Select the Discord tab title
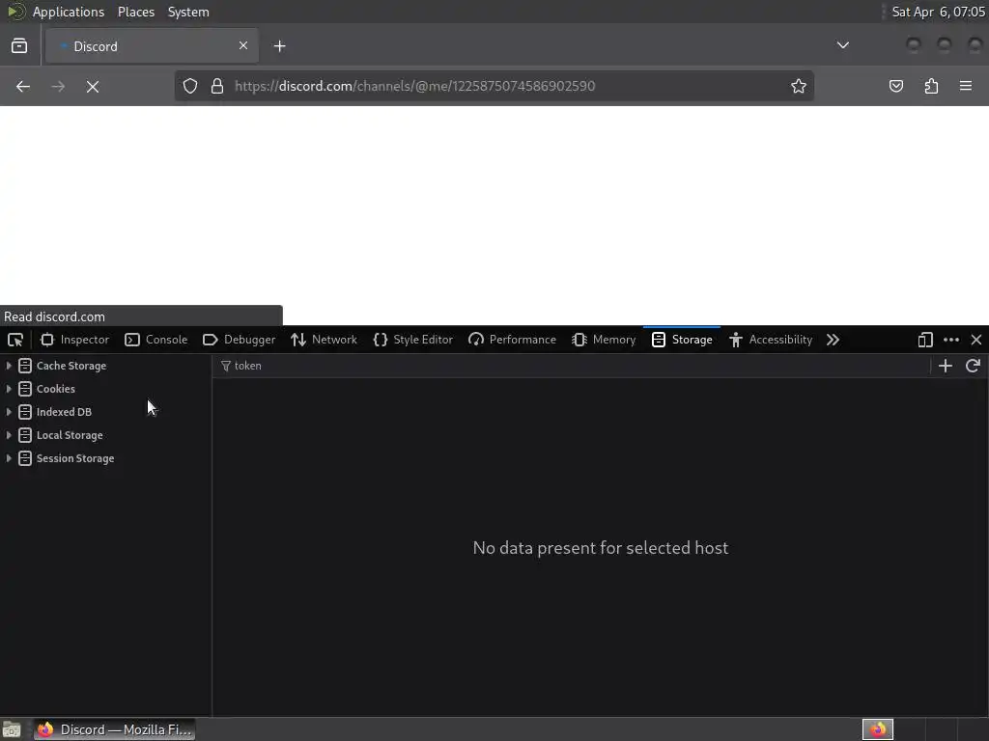The width and height of the screenshot is (989, 741). coord(96,46)
